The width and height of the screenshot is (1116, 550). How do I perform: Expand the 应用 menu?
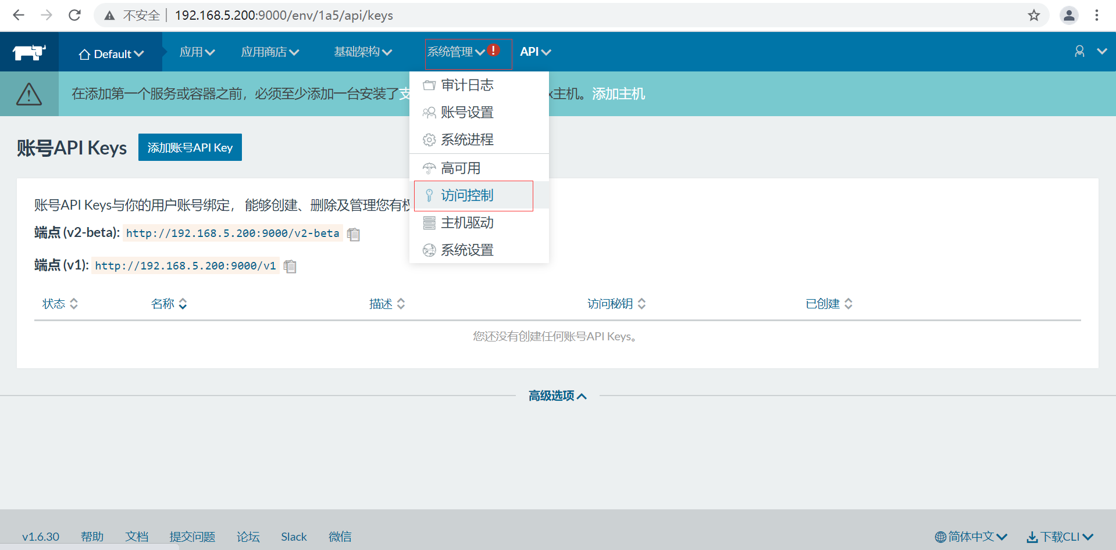pos(197,52)
